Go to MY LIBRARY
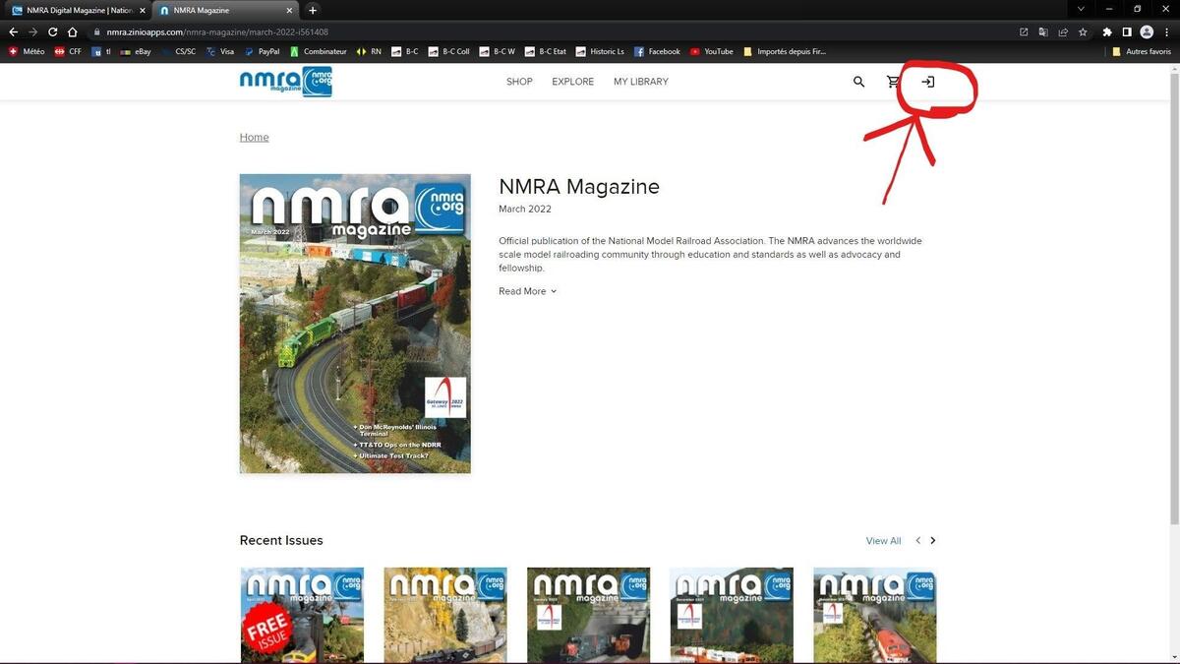Viewport: 1180px width, 664px height. pos(641,82)
